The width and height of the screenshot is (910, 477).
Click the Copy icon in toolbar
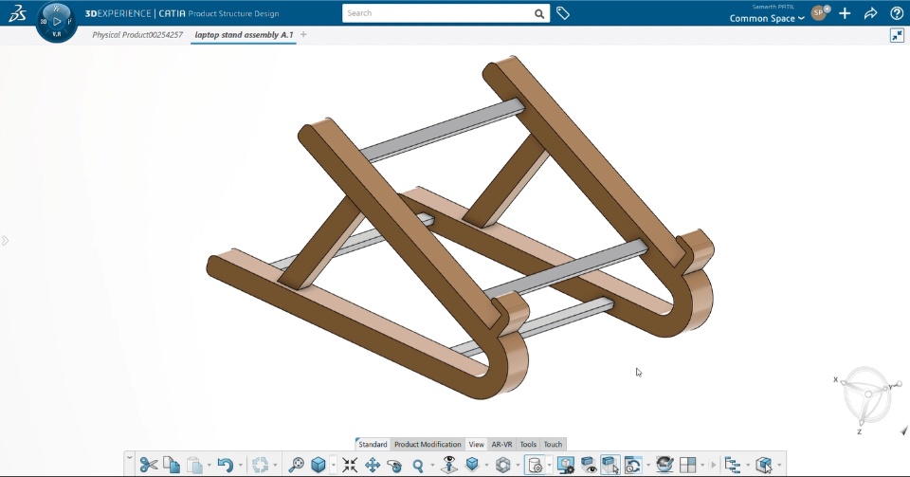pyautogui.click(x=172, y=465)
